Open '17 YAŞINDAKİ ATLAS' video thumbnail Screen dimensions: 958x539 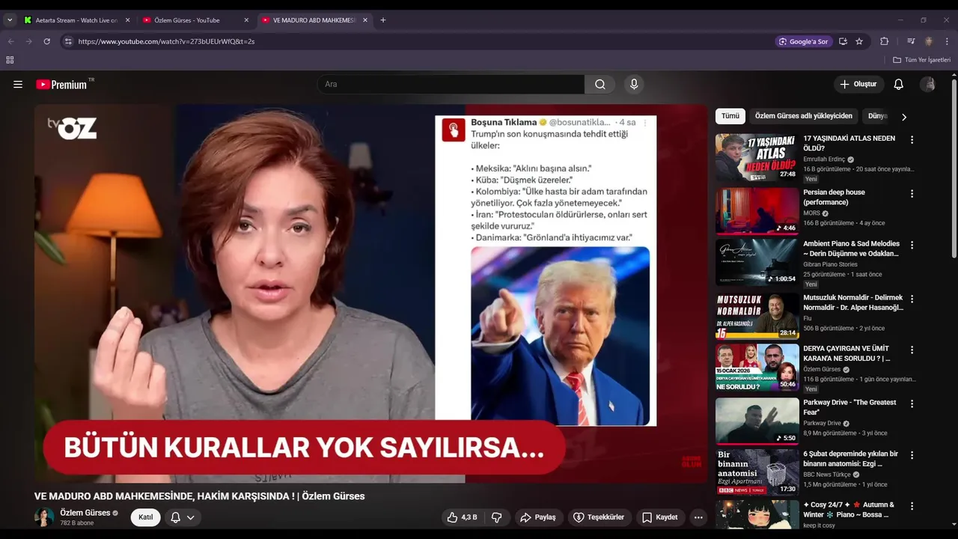click(757, 157)
